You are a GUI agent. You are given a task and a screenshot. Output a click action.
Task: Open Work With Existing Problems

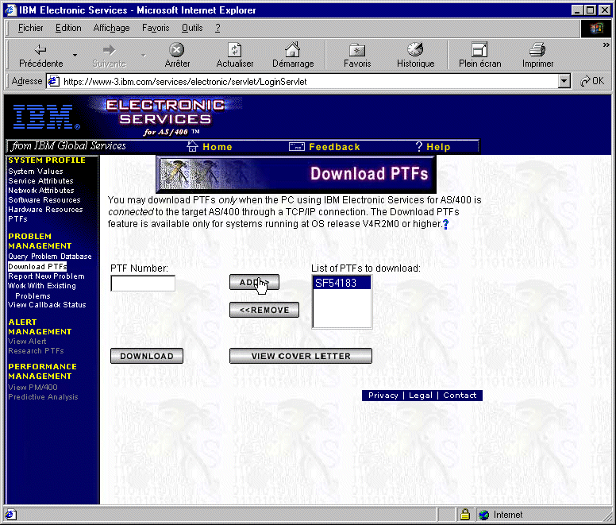click(41, 291)
